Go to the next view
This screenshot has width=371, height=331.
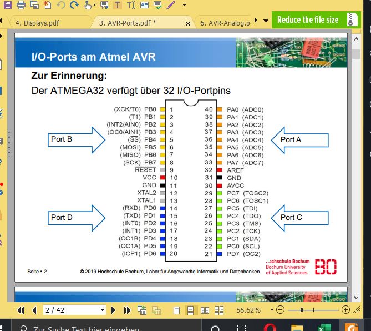156,310
